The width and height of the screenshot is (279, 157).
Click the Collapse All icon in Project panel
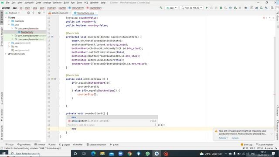pyautogui.click(x=33, y=13)
